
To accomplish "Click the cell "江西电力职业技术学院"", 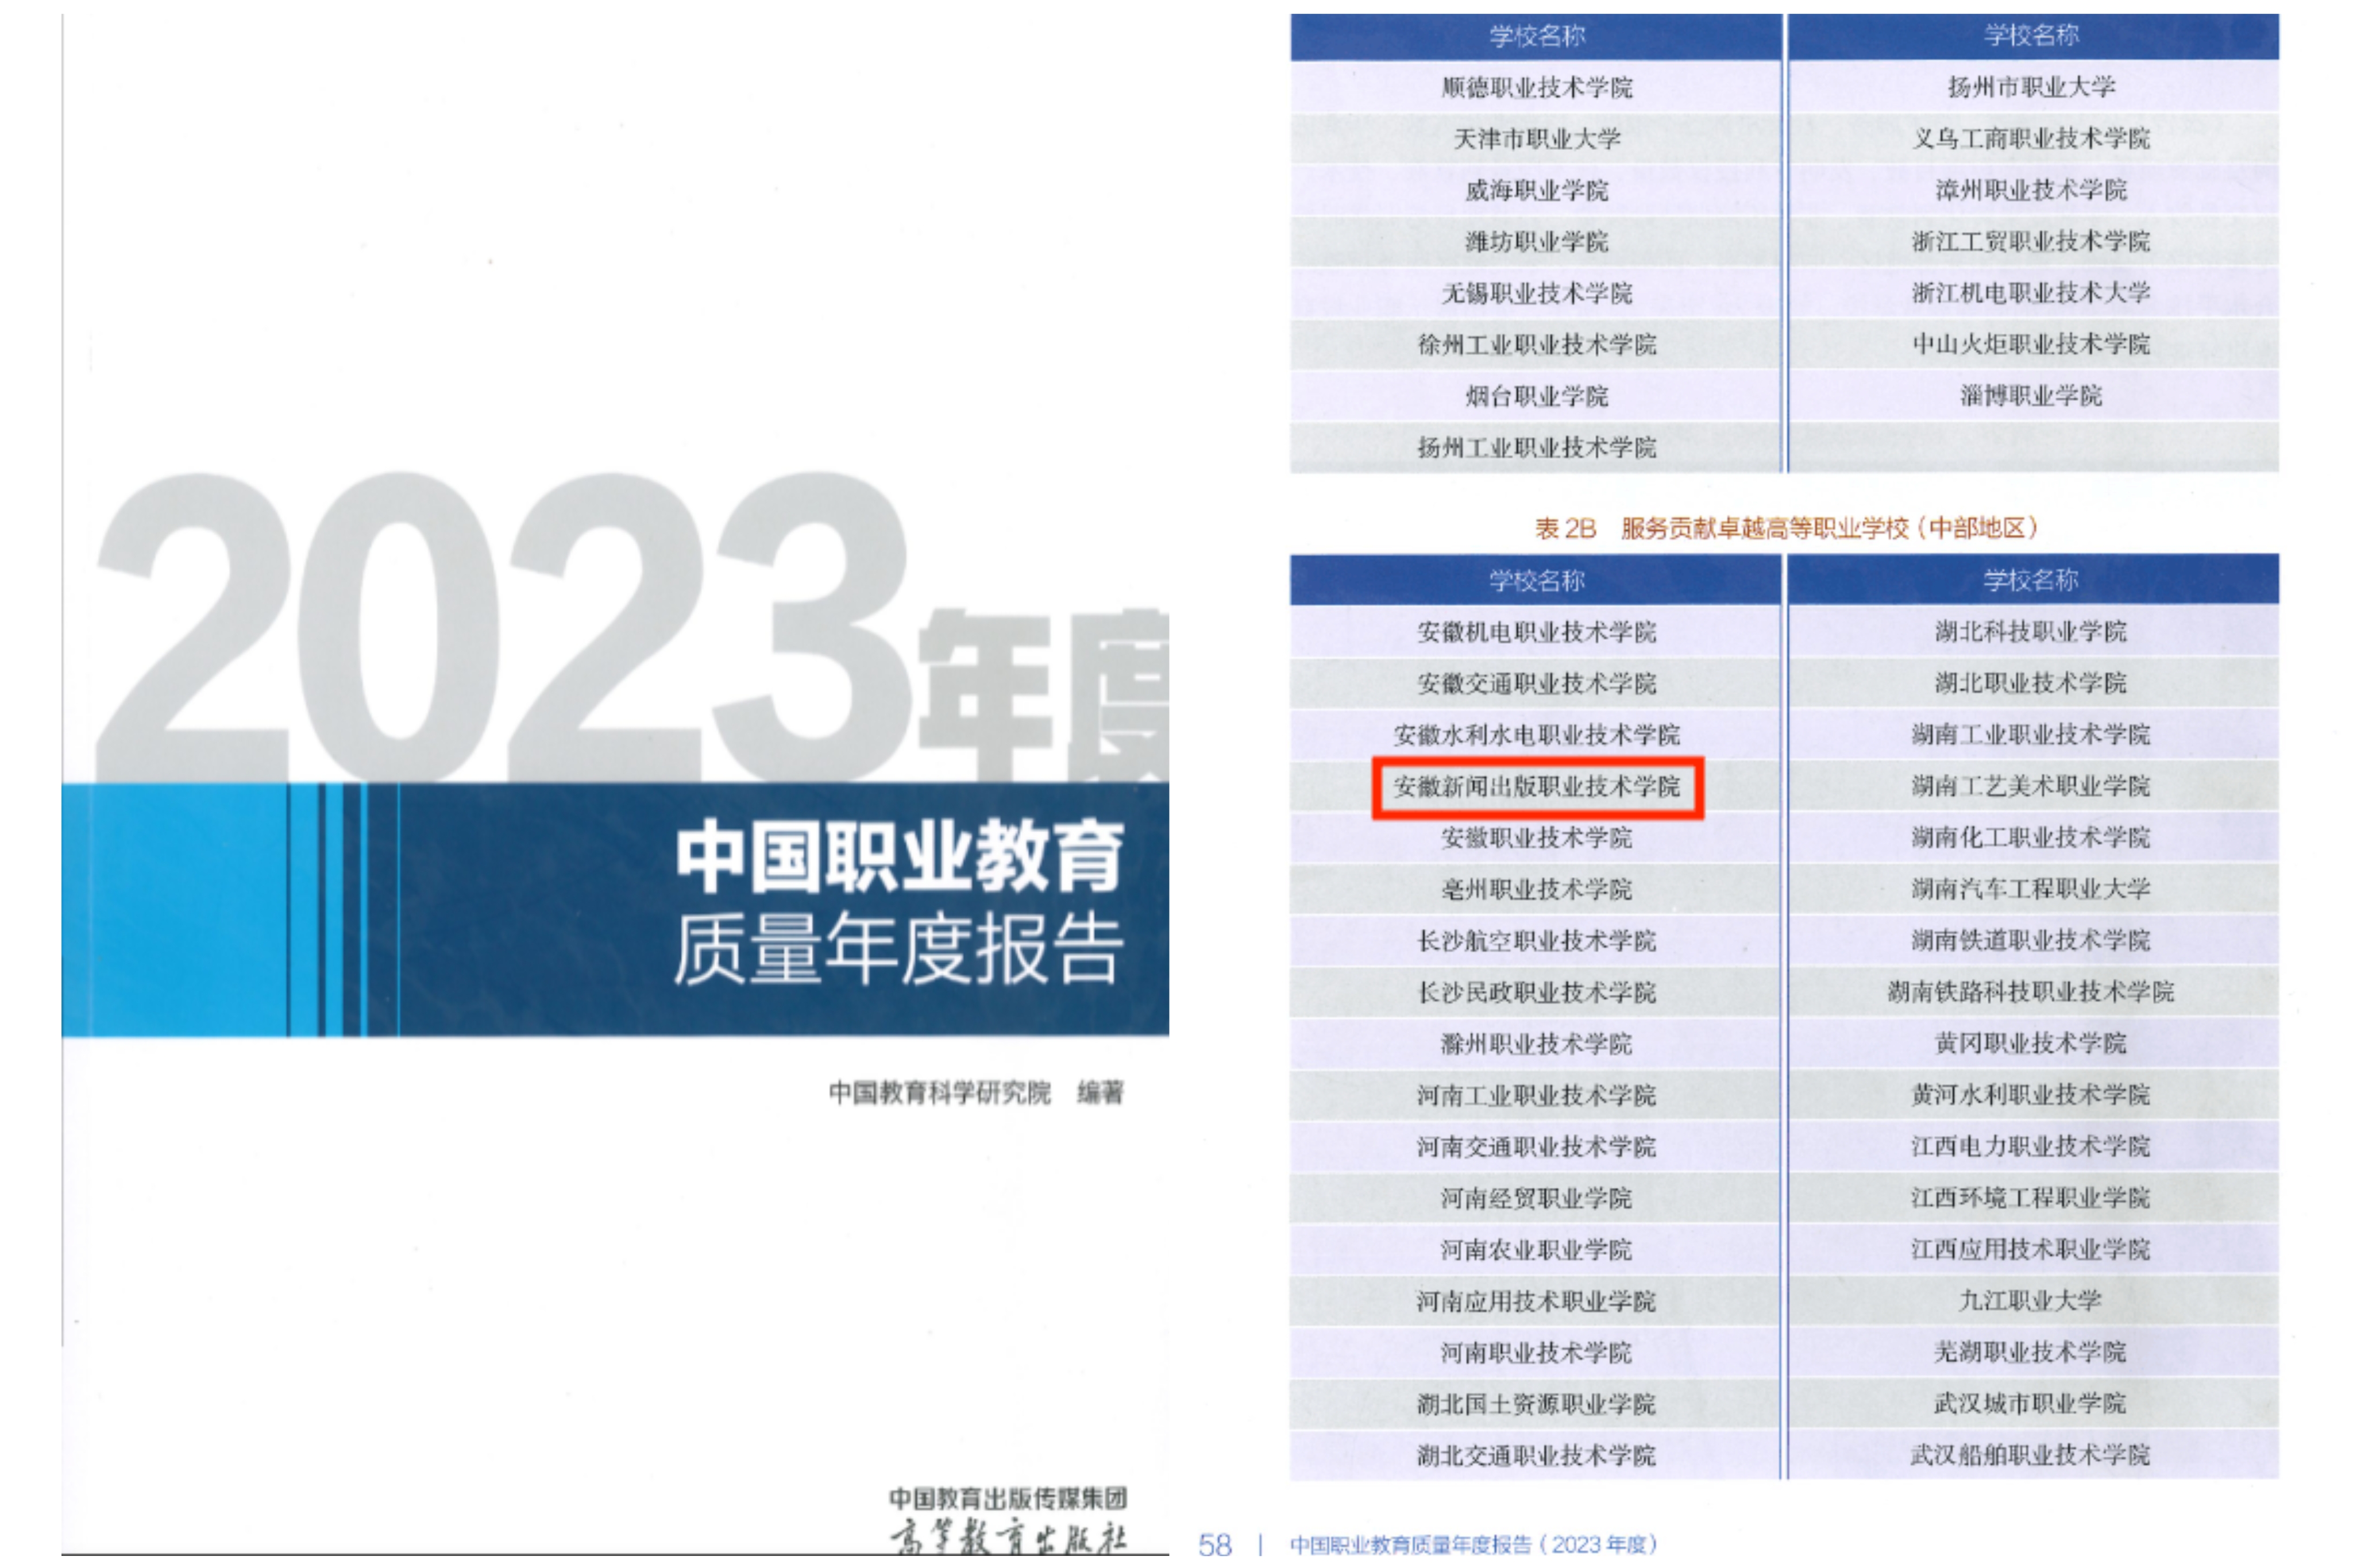I will 2030,1147.
